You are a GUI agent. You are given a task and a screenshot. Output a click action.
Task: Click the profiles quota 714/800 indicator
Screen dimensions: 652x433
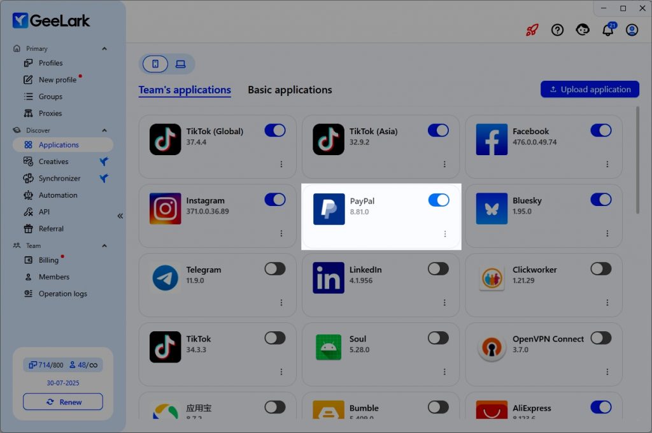pyautogui.click(x=46, y=365)
